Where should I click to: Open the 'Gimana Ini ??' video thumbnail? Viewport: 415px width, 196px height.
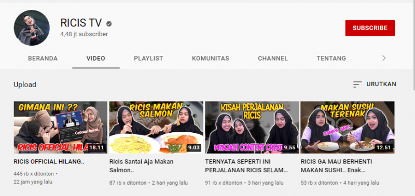[x=61, y=127]
